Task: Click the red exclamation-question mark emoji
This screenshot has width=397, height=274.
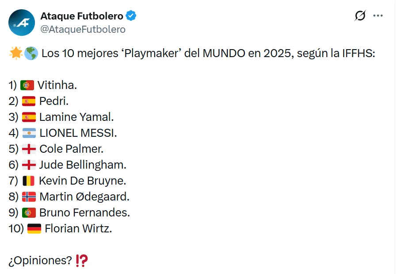Action: click(x=82, y=261)
